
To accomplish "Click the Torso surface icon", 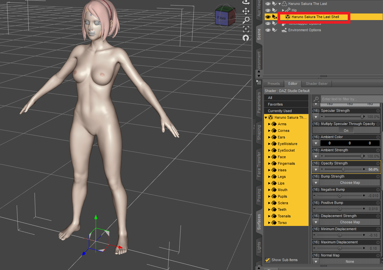I will tap(274, 223).
